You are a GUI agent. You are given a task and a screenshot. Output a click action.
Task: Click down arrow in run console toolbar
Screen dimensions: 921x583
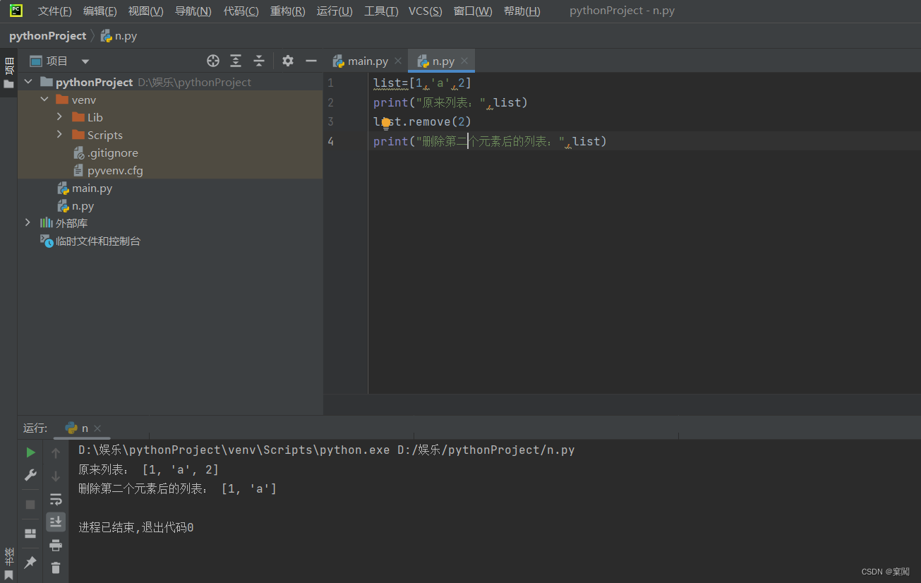coord(56,476)
